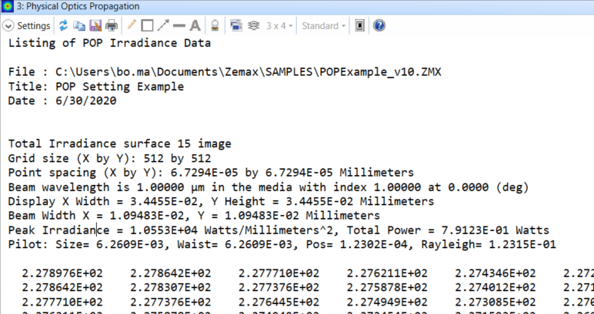Select the line annotation tool
This screenshot has height=314, width=594.
179,25
